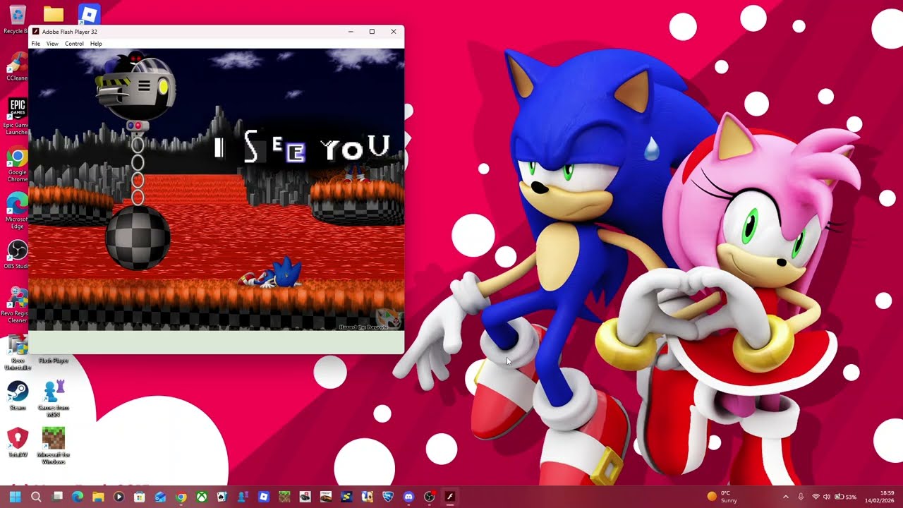This screenshot has height=508, width=903.
Task: Open the Recycle Bin desktop icon
Action: click(x=16, y=19)
